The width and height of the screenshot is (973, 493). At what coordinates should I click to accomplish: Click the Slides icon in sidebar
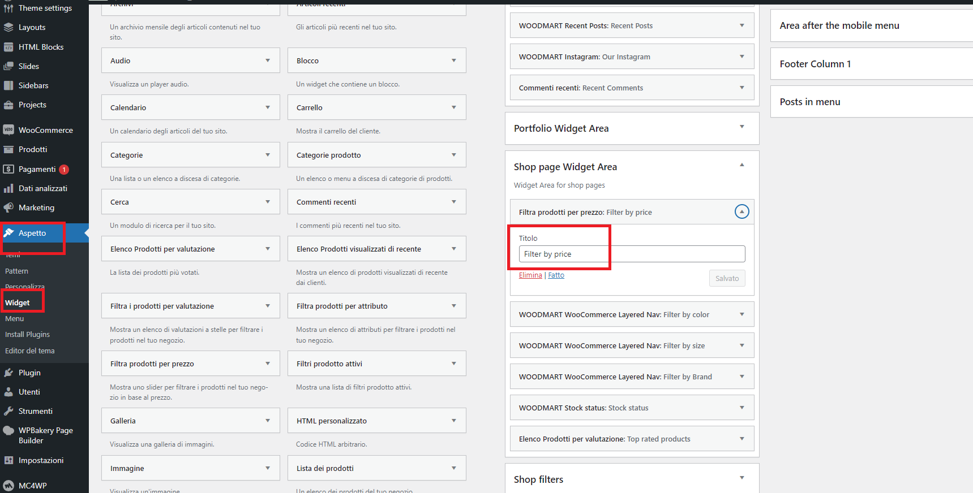click(x=8, y=66)
